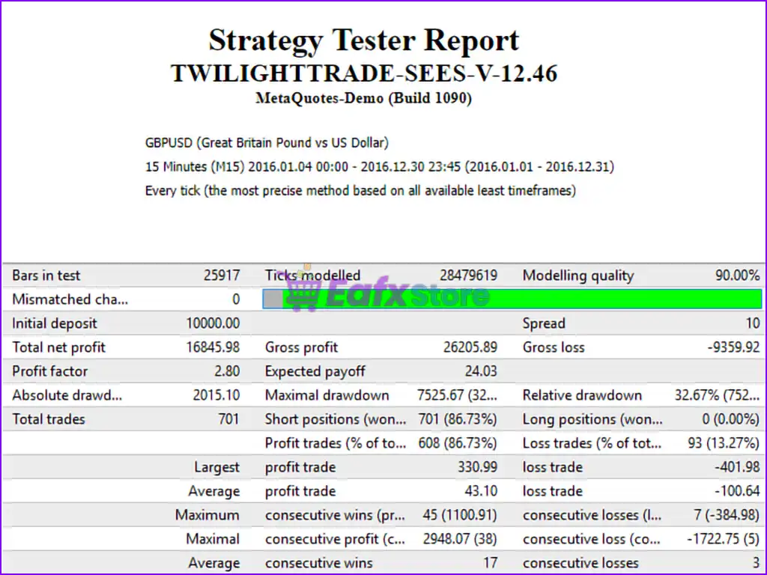Select the -1722.75 (5) value

723,539
